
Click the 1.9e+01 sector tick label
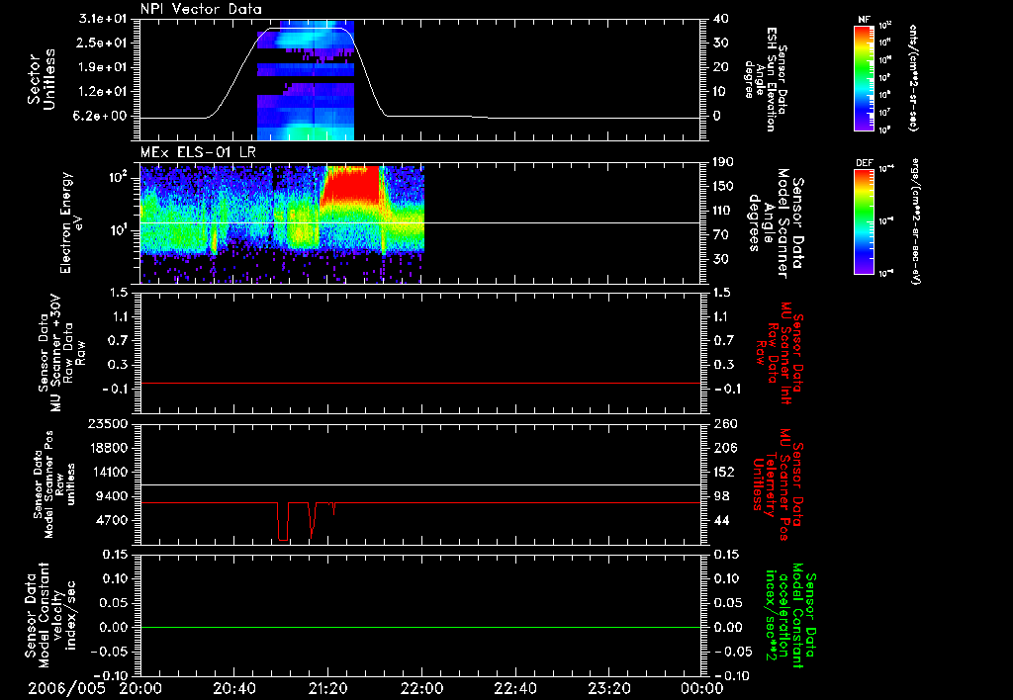click(x=103, y=67)
